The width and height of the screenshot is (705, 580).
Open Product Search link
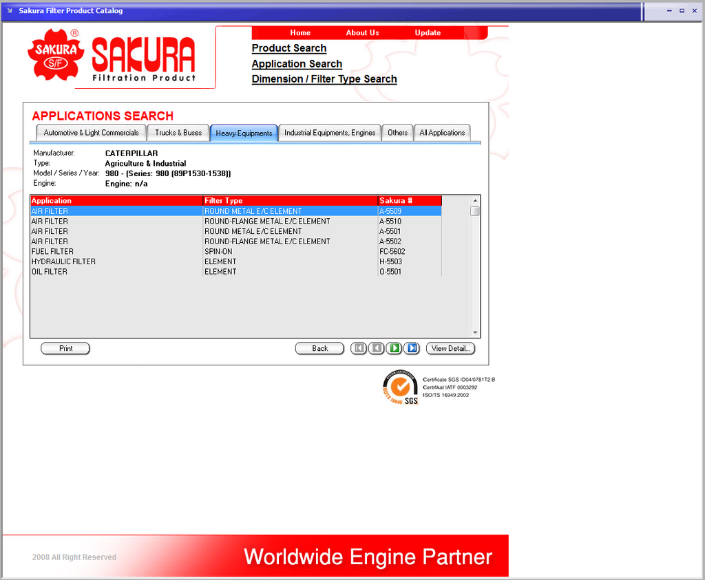coord(289,48)
